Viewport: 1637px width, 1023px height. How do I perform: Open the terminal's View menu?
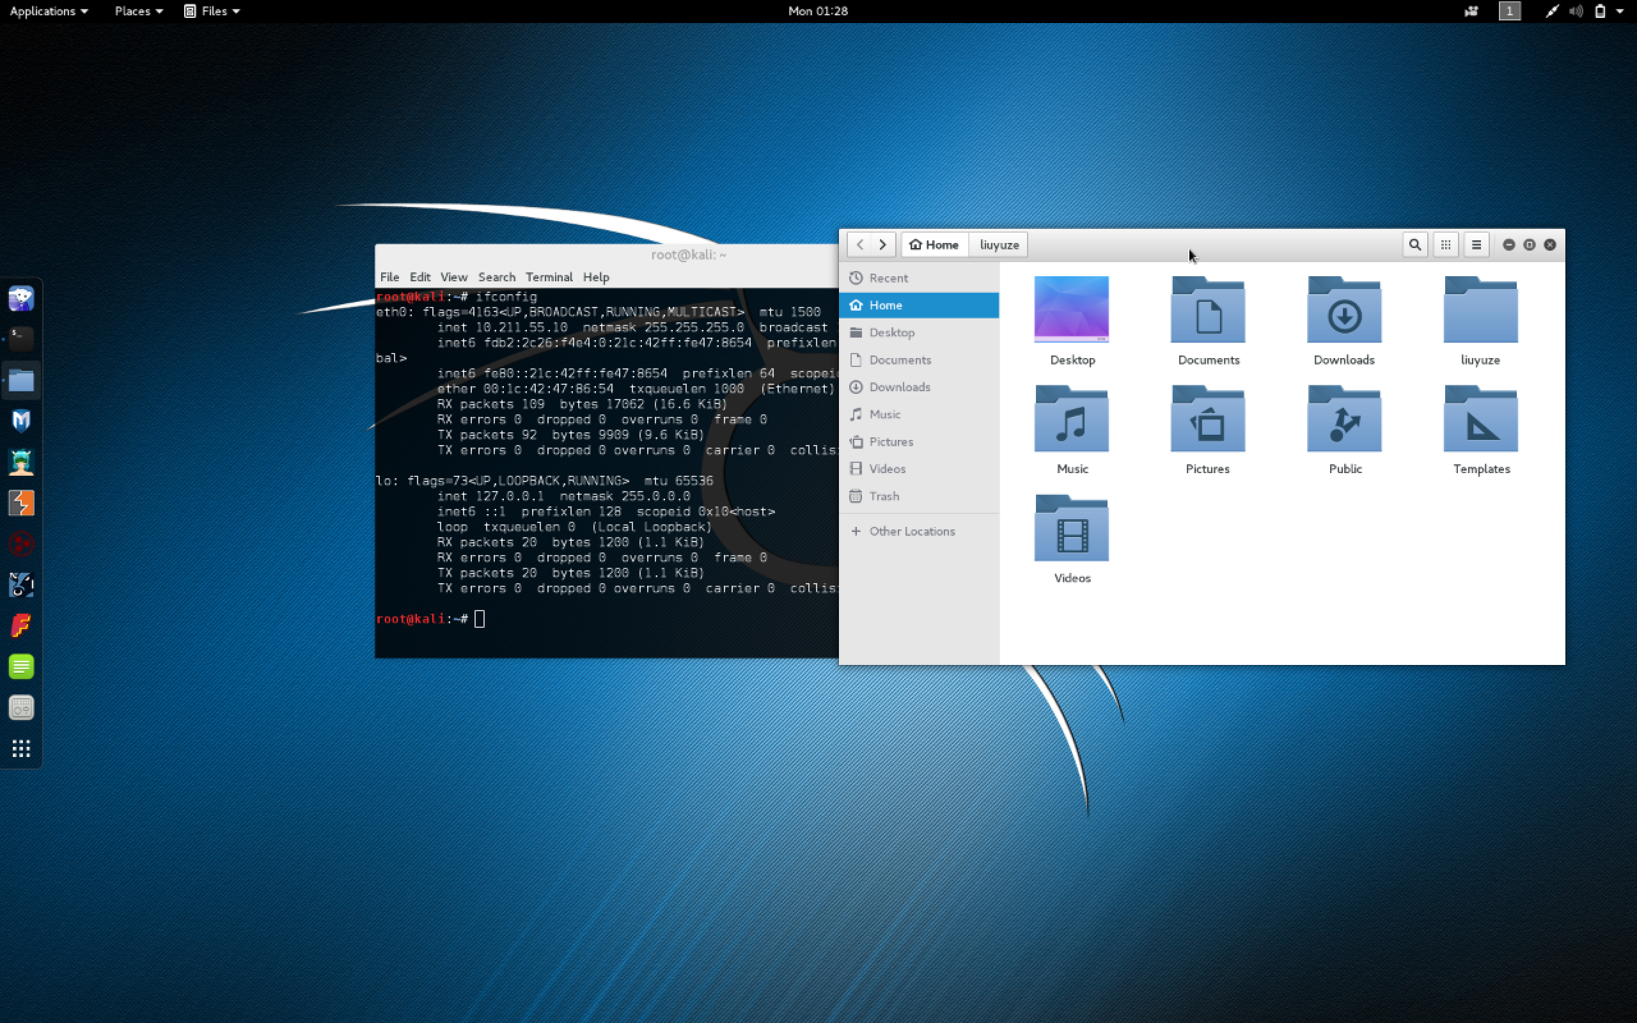[x=453, y=277]
